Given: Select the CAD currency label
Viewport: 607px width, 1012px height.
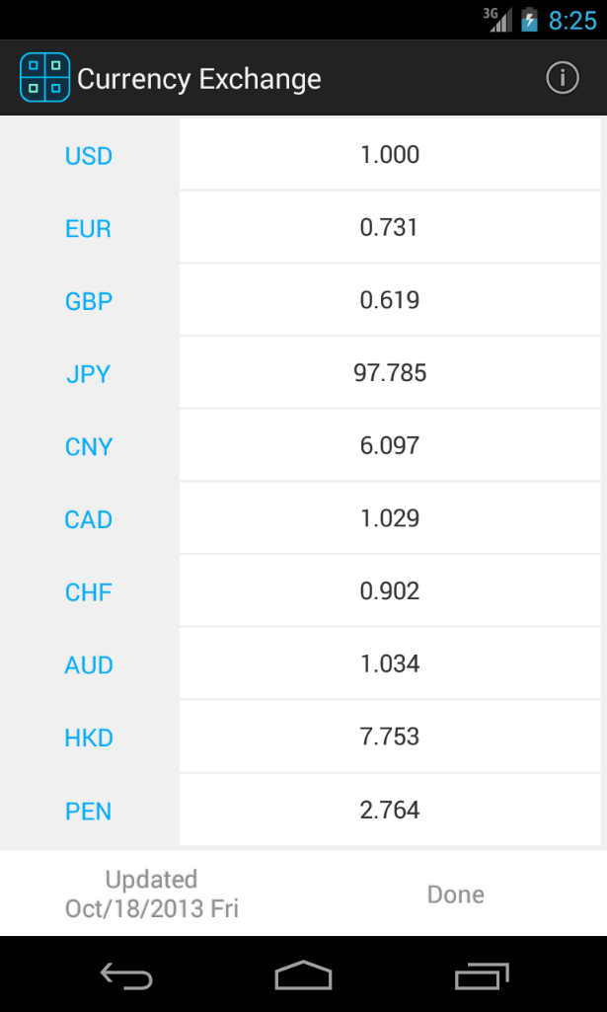Looking at the screenshot, I should [x=88, y=519].
